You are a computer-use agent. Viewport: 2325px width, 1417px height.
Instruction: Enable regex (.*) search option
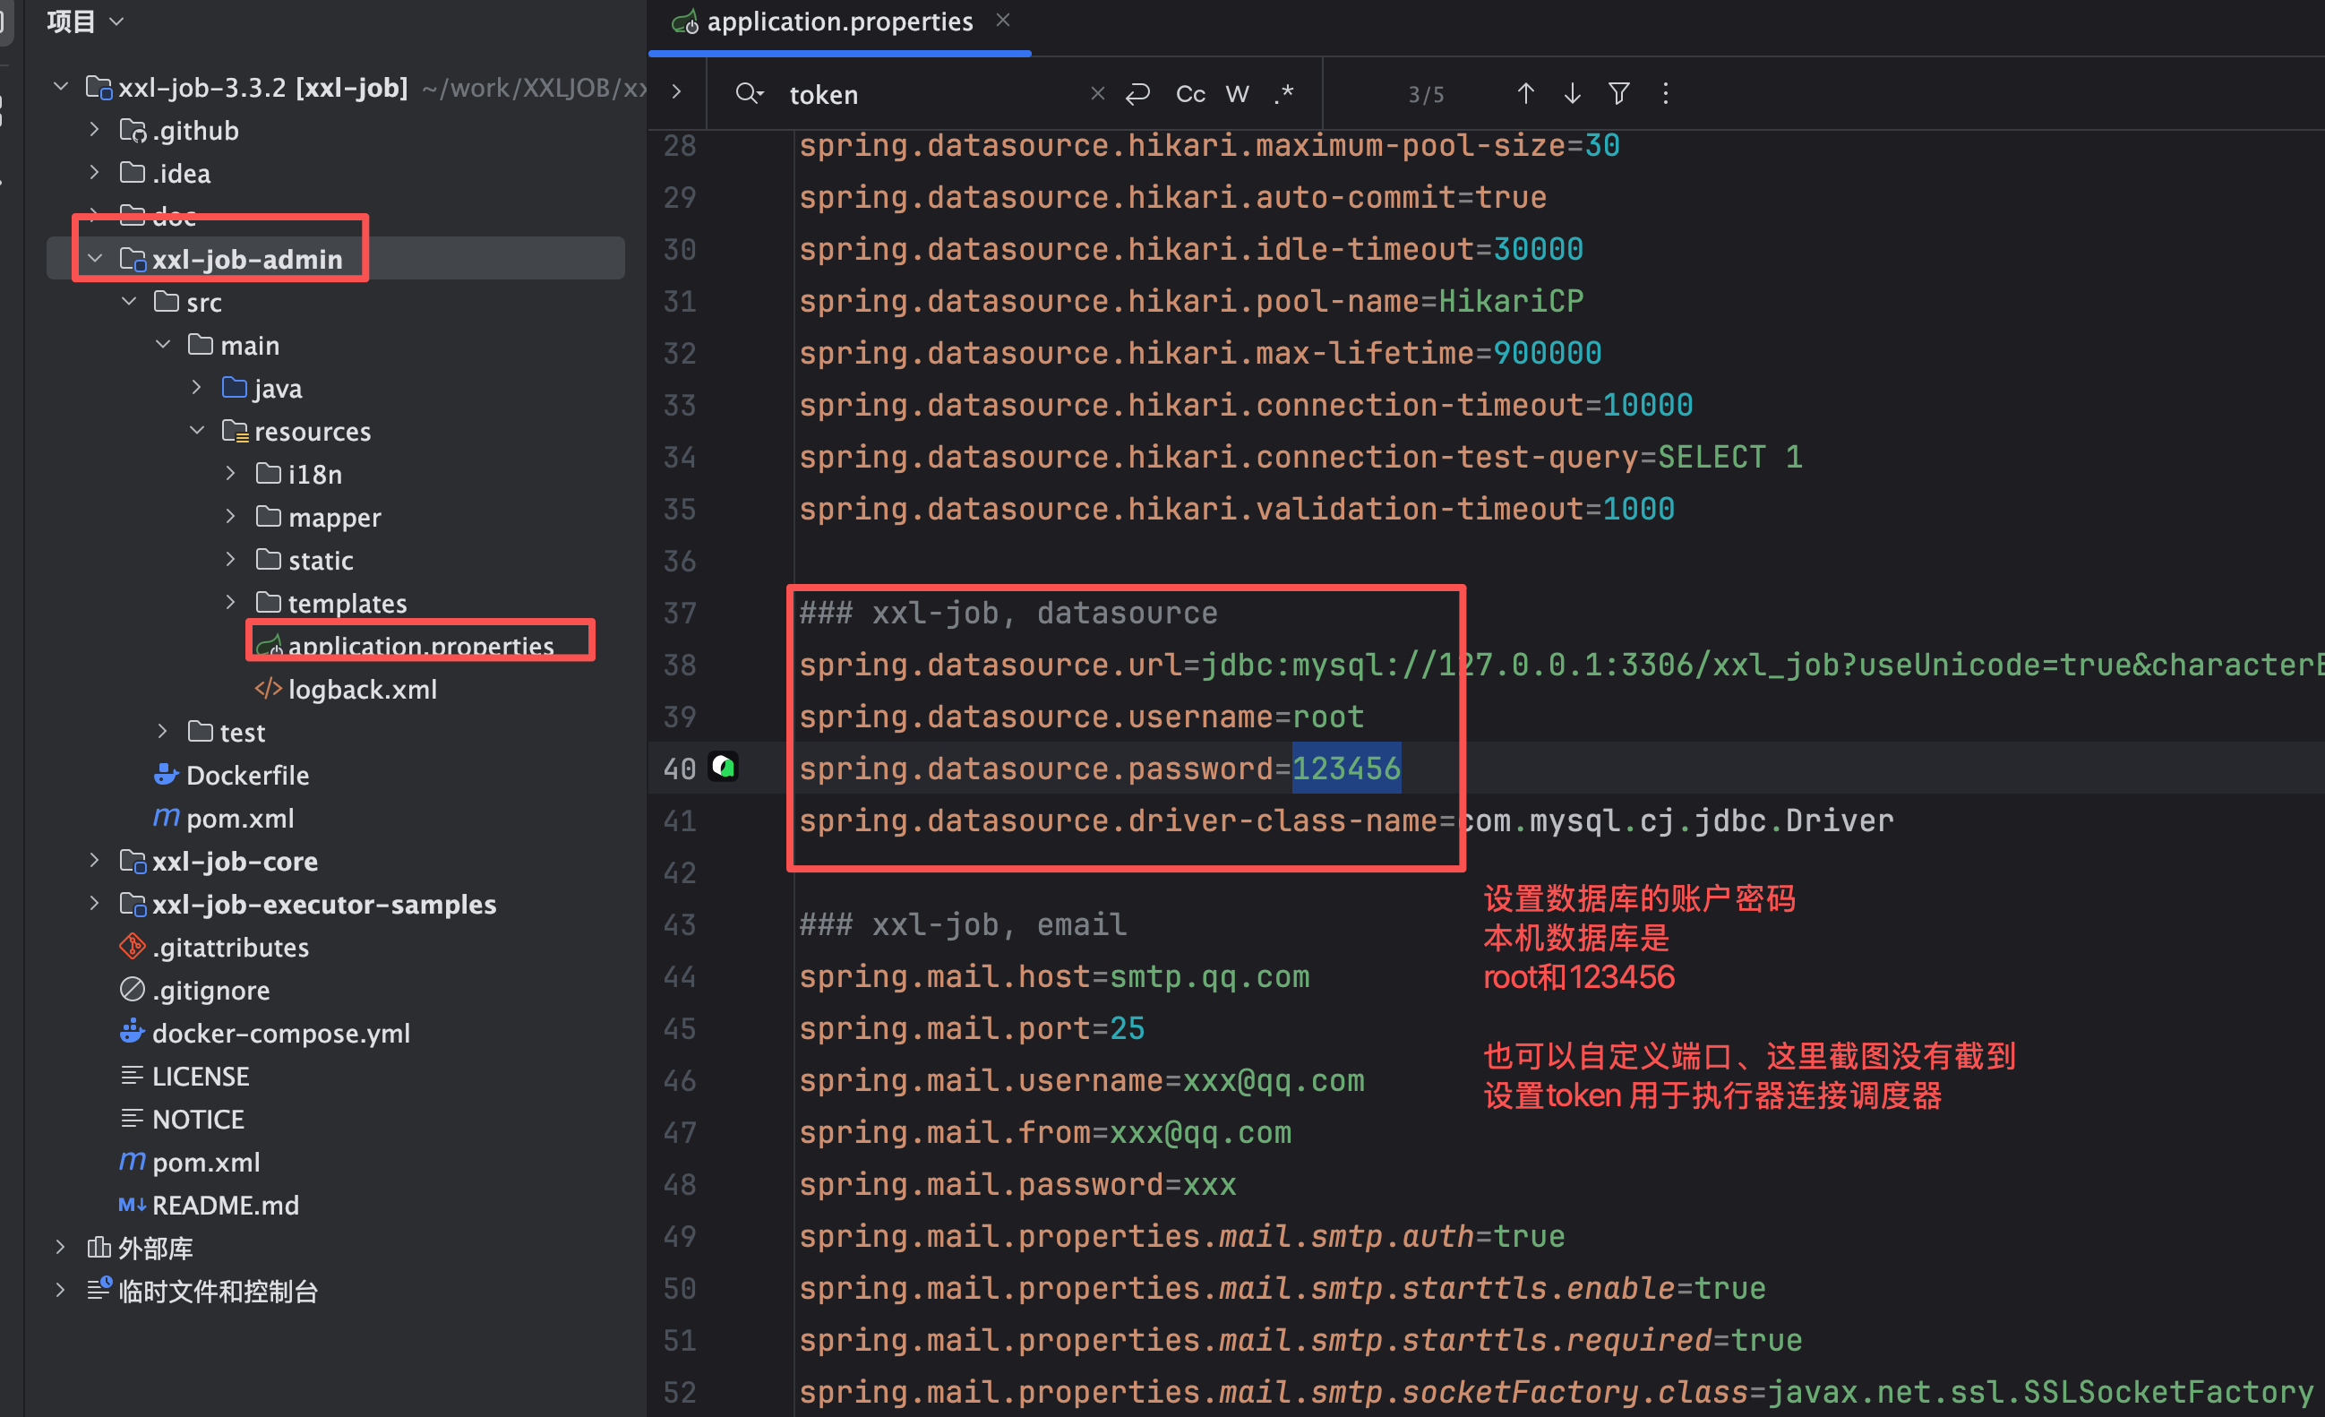pos(1284,93)
